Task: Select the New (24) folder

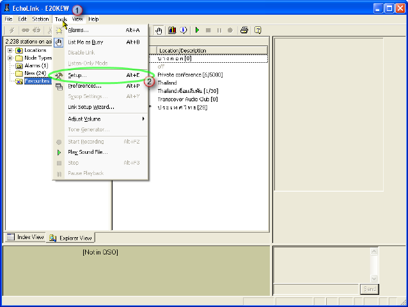Action: click(x=35, y=73)
